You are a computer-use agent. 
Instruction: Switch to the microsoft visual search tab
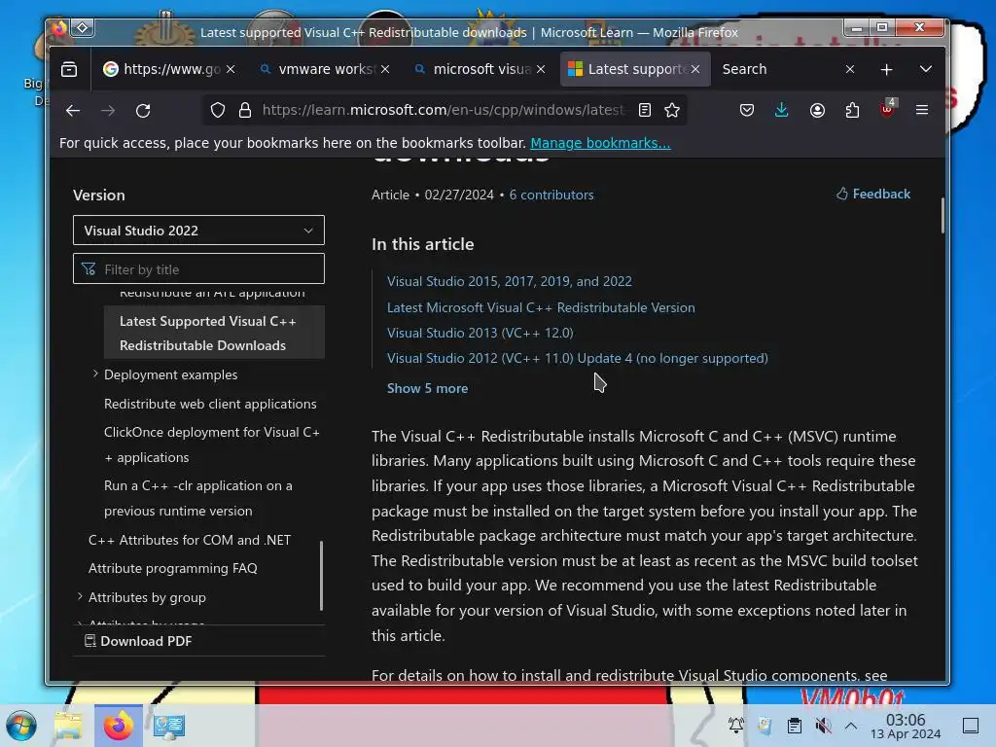coord(480,69)
